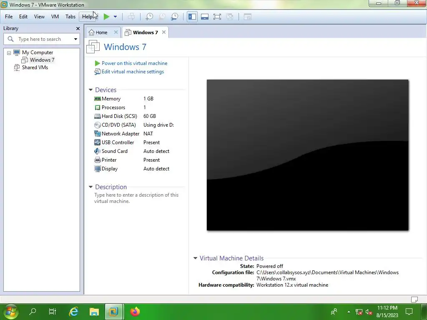427x320 pixels.
Task: Click the Library search field
Action: 42,39
